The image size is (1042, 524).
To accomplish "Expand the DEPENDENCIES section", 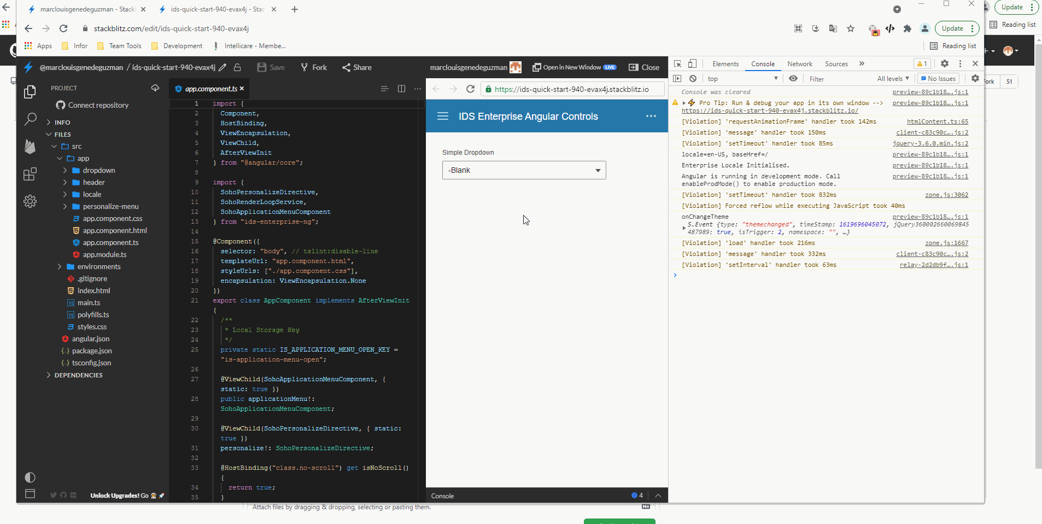I will coord(78,375).
